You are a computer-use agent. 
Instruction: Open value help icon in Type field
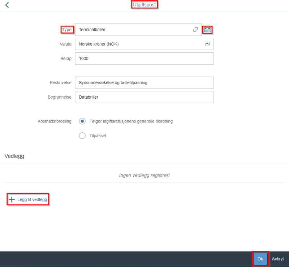click(195, 30)
